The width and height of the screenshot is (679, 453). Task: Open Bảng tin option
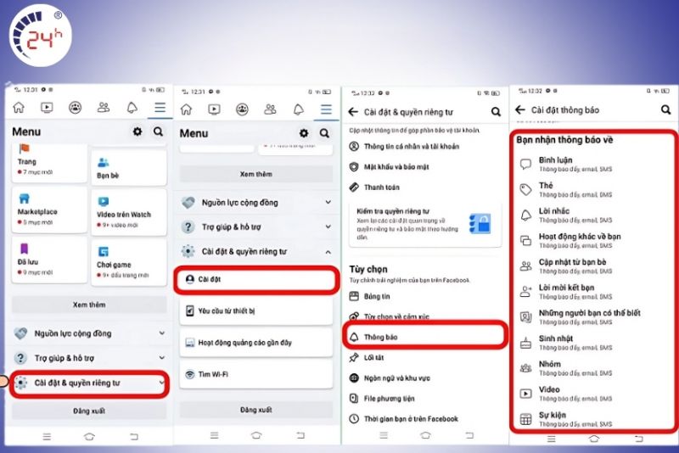point(424,296)
